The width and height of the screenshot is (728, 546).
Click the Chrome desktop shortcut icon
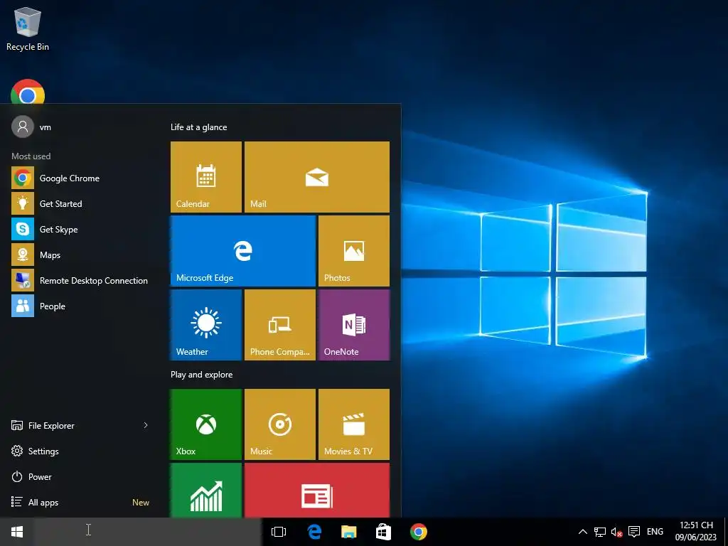(x=28, y=92)
